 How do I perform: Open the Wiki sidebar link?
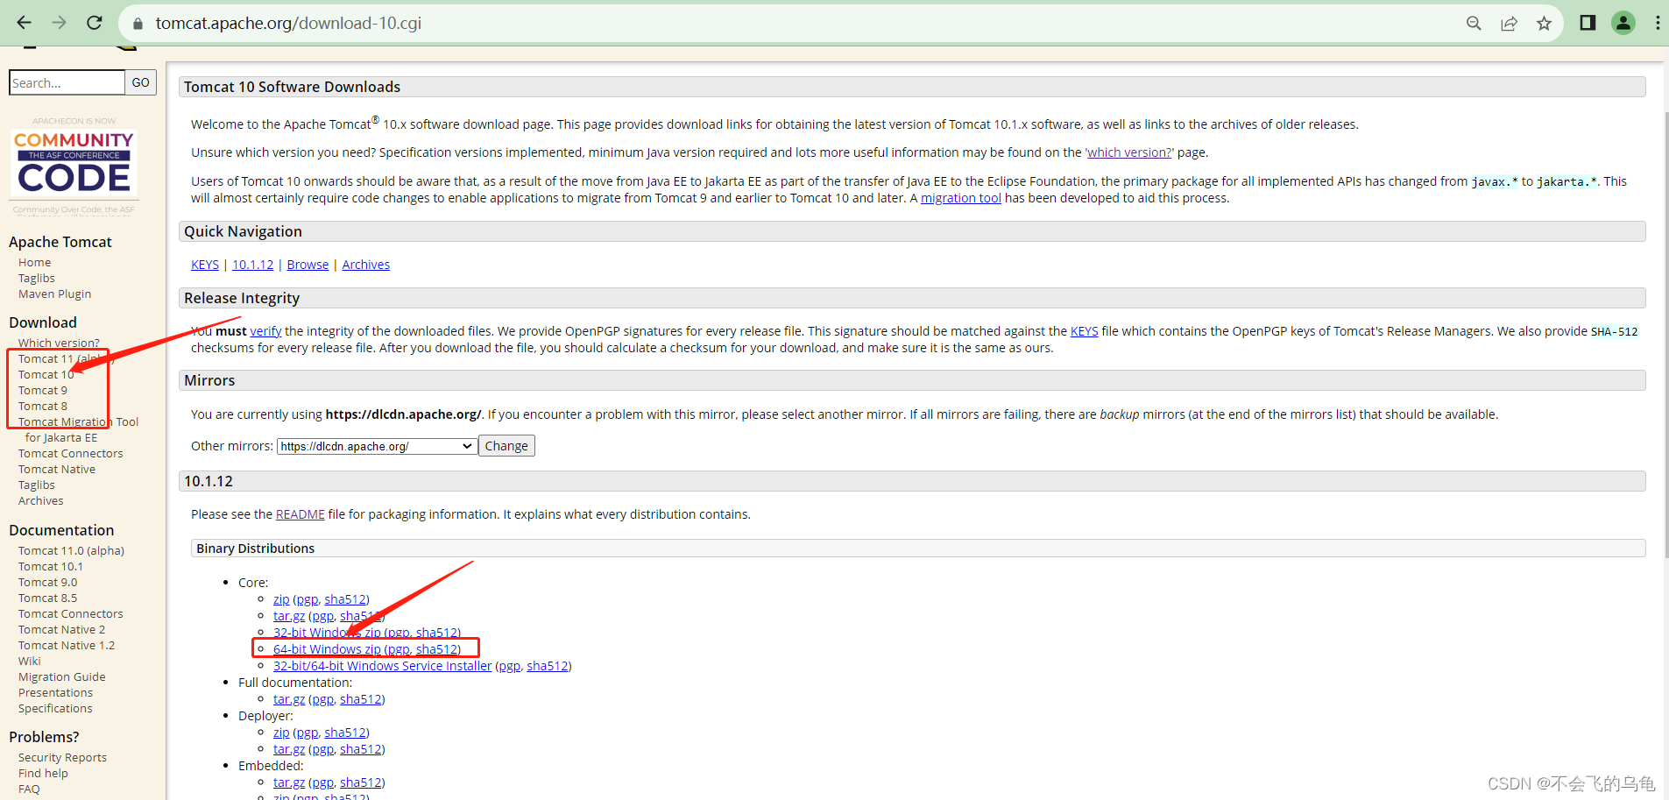click(29, 662)
